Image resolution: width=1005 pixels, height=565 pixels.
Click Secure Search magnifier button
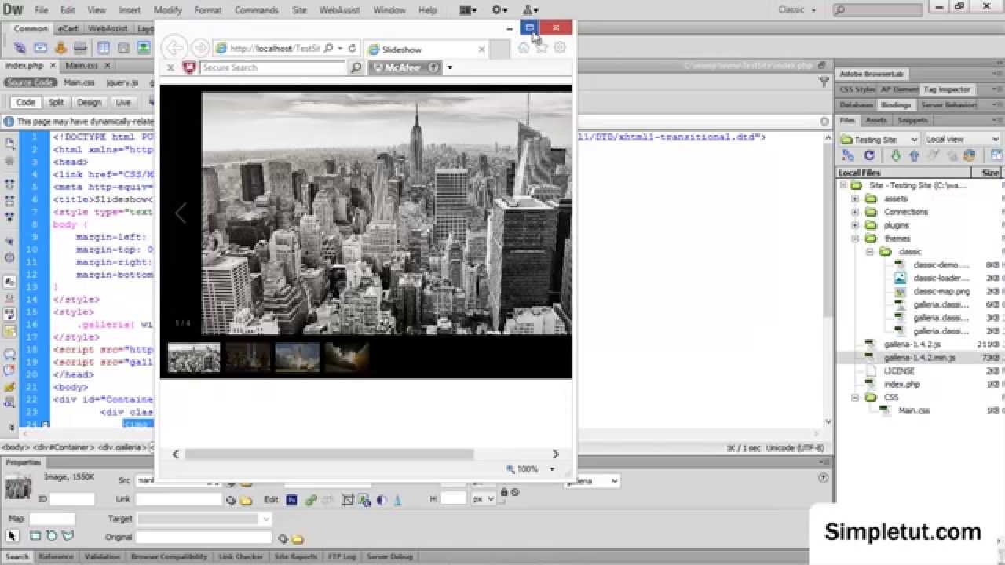click(356, 67)
